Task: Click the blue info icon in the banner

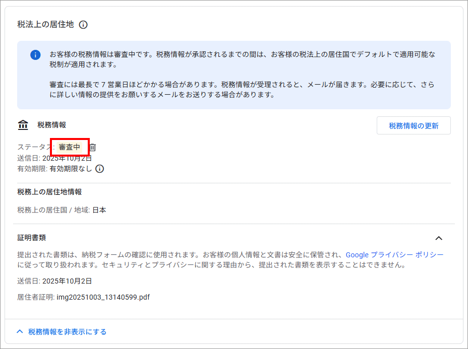Action: click(35, 55)
